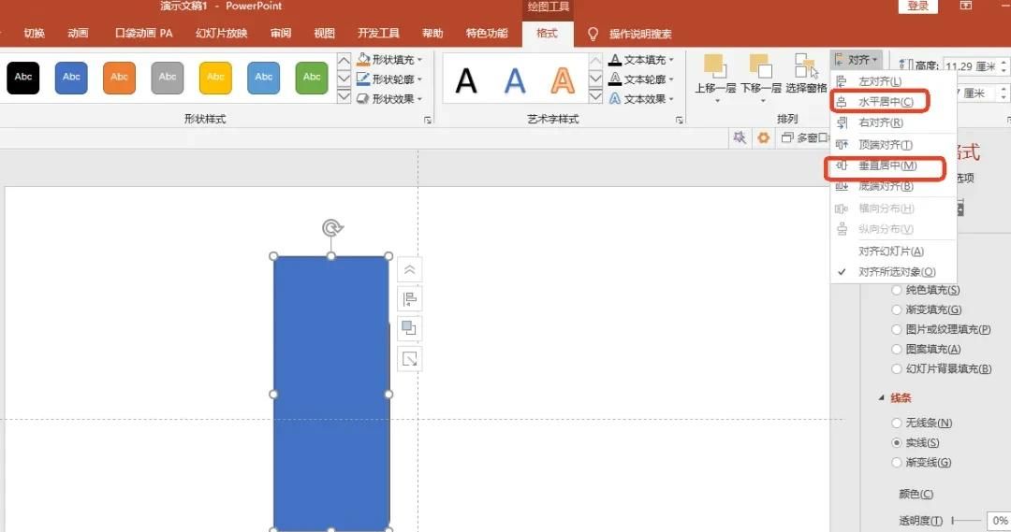
Task: Select 纯色填充(S) radio button
Action: pyautogui.click(x=896, y=290)
